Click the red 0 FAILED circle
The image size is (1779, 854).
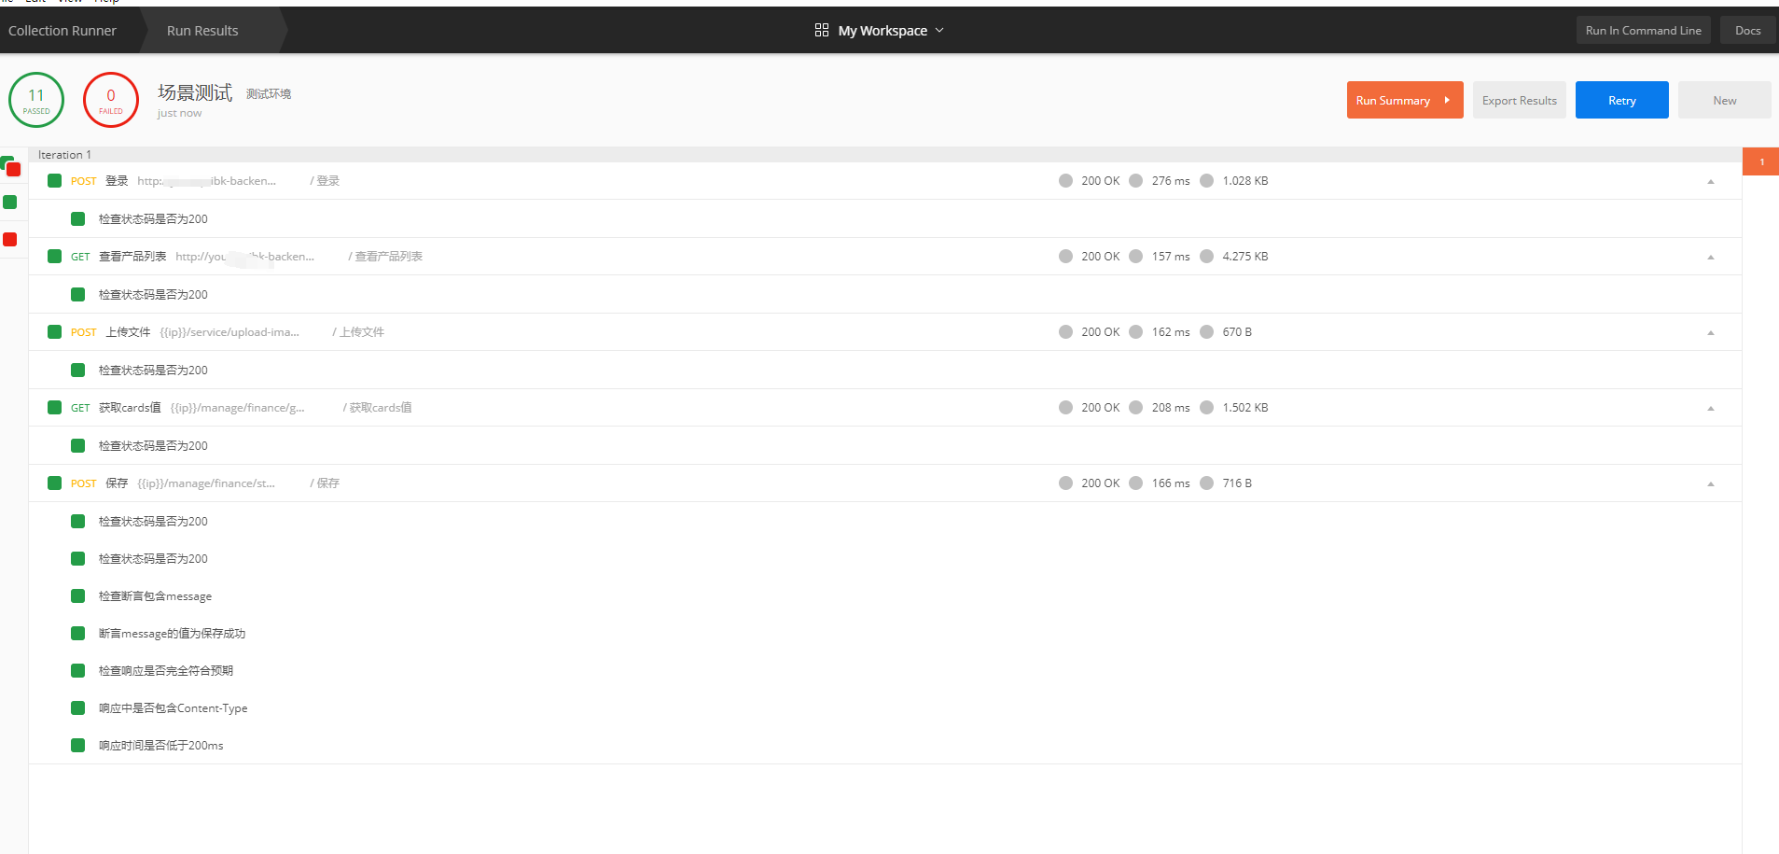(110, 99)
